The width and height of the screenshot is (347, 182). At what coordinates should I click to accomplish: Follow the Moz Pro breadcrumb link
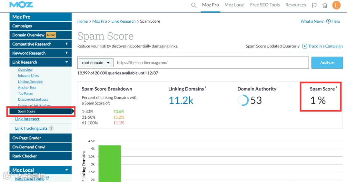pos(100,21)
